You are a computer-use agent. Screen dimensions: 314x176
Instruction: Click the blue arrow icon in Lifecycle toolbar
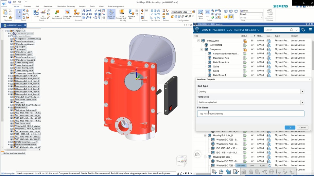[228, 172]
